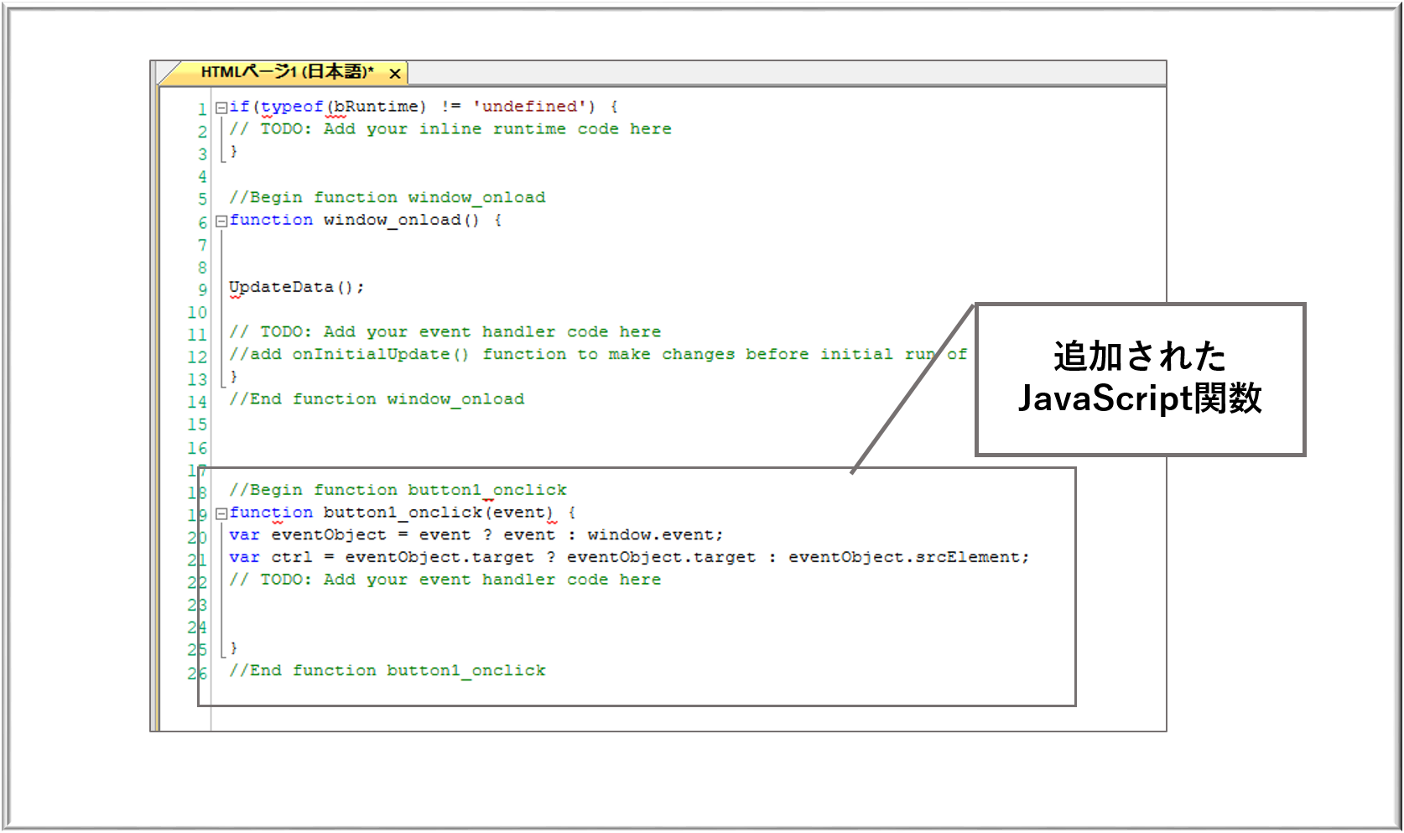Click the TODO event handler comment on line 22
This screenshot has height=833, width=1404.
[445, 580]
